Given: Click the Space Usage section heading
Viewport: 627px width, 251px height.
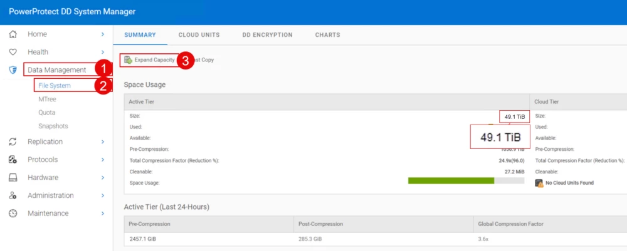Looking at the screenshot, I should click(145, 85).
